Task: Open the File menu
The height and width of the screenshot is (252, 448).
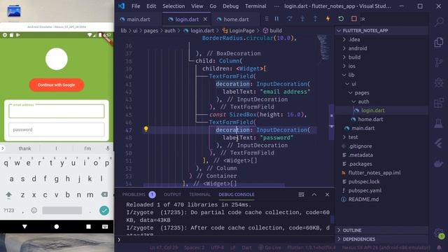Action: point(136,6)
